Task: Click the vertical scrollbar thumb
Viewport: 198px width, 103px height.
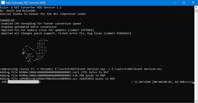Action: click(196, 11)
